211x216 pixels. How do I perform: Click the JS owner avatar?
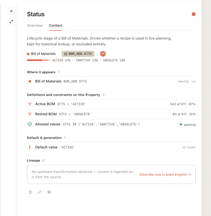[103, 54]
